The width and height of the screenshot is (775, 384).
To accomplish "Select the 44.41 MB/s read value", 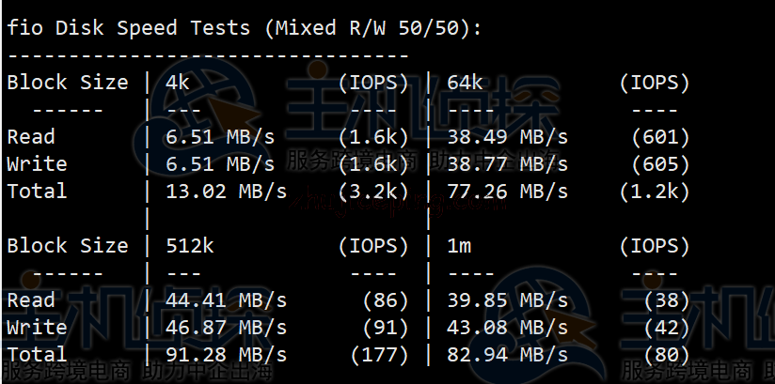I will 227,300.
